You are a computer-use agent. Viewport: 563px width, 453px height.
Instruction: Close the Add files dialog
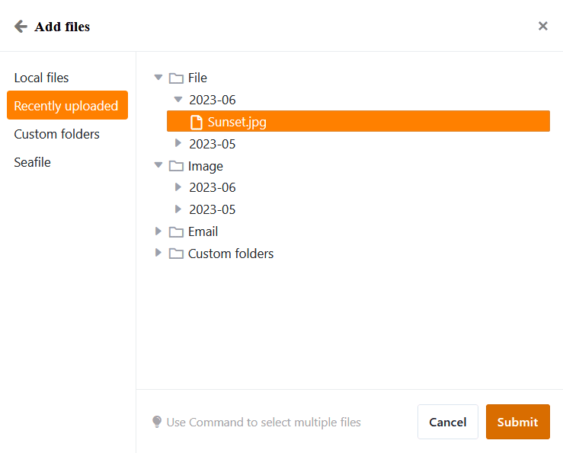pos(543,26)
